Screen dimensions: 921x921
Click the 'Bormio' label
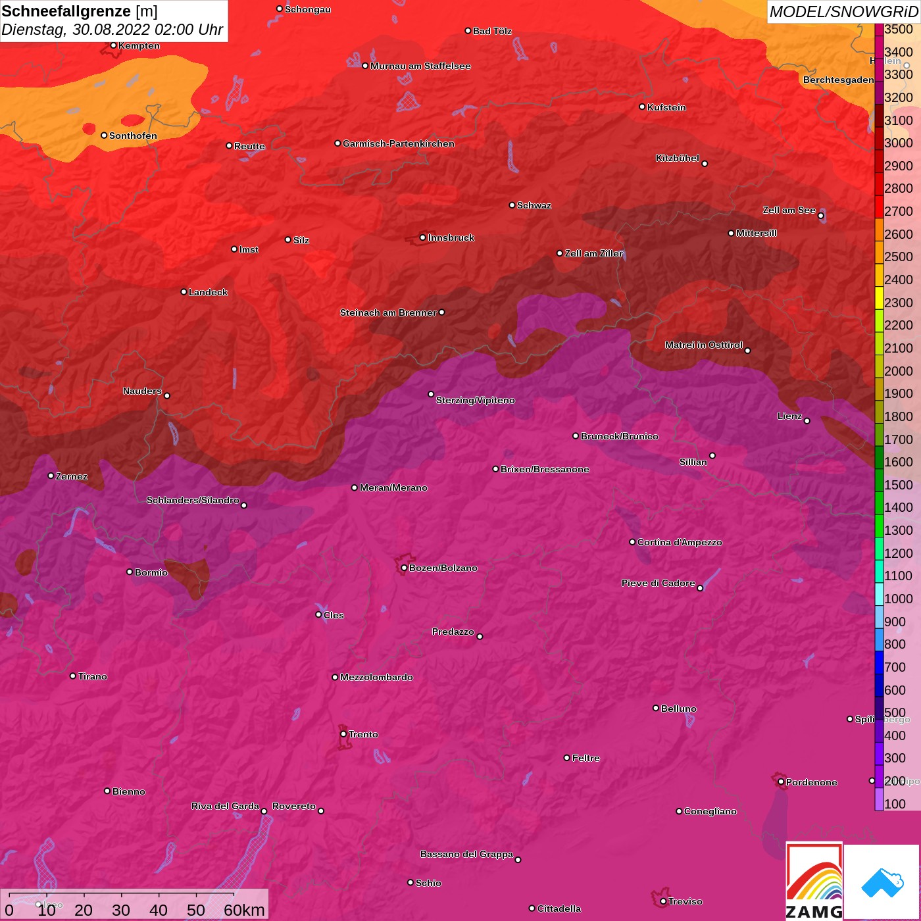coord(151,572)
